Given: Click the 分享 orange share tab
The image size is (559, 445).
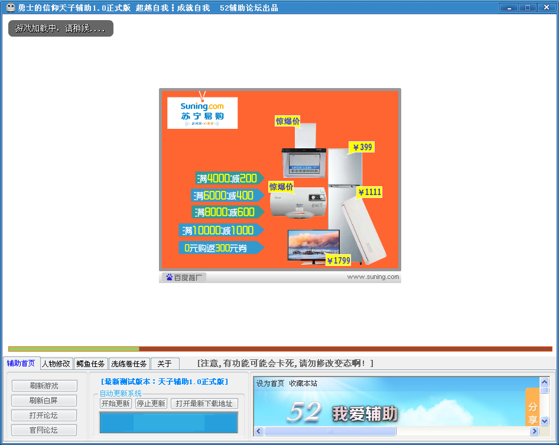Looking at the screenshot, I should point(532,407).
